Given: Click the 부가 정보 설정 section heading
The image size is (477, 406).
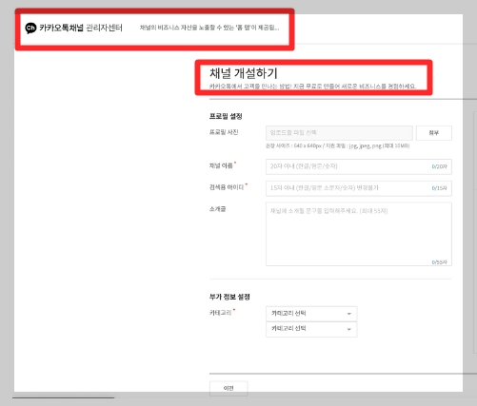Looking at the screenshot, I should click(229, 297).
